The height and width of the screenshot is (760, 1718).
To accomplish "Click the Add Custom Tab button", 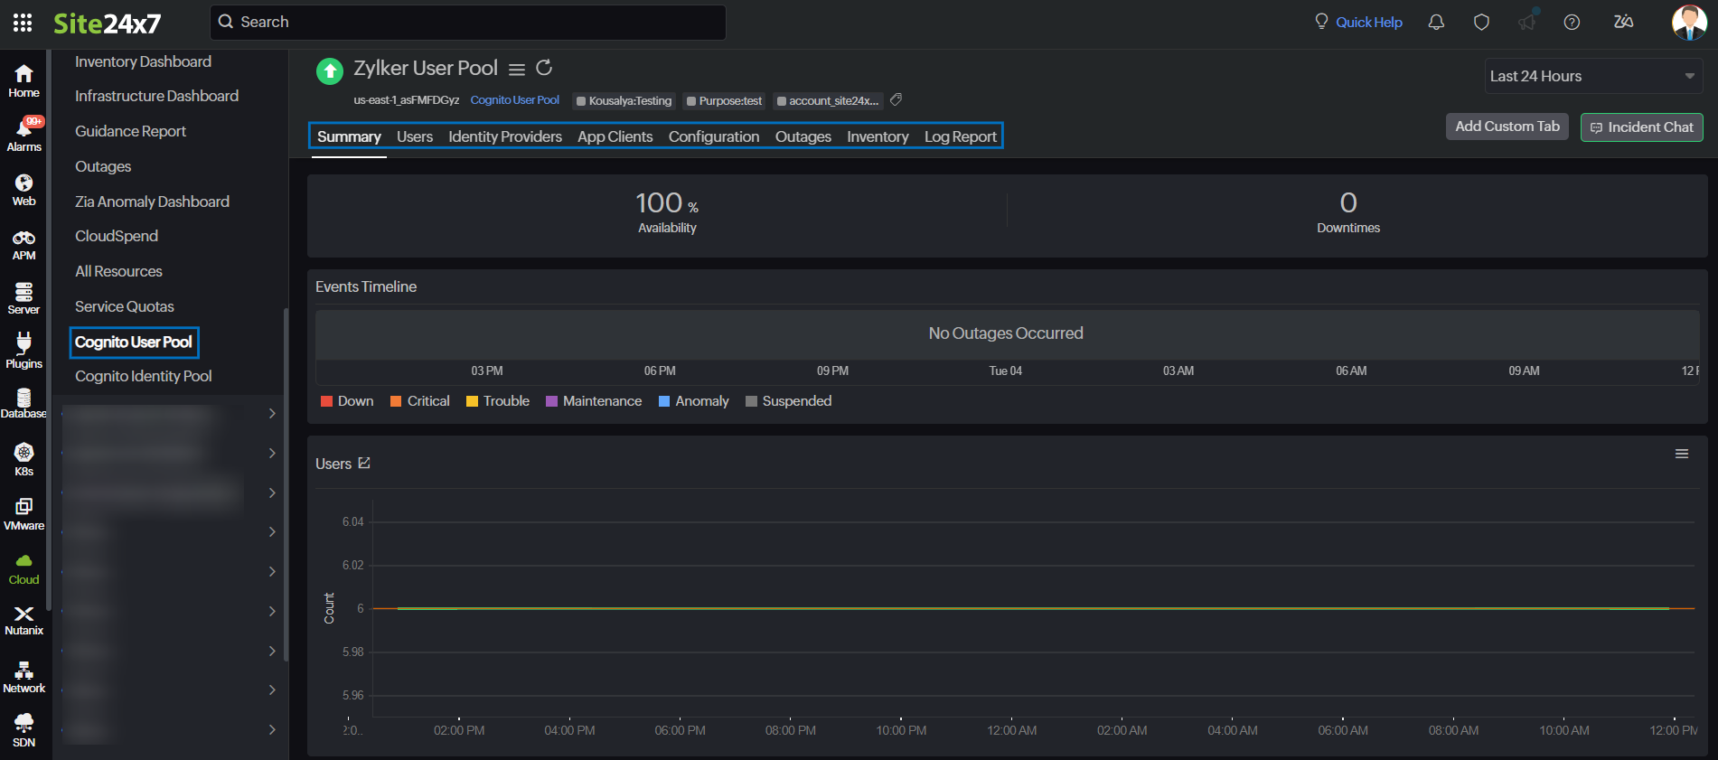I will [x=1507, y=127].
